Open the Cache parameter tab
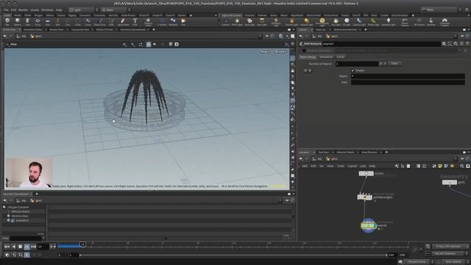 [x=340, y=57]
